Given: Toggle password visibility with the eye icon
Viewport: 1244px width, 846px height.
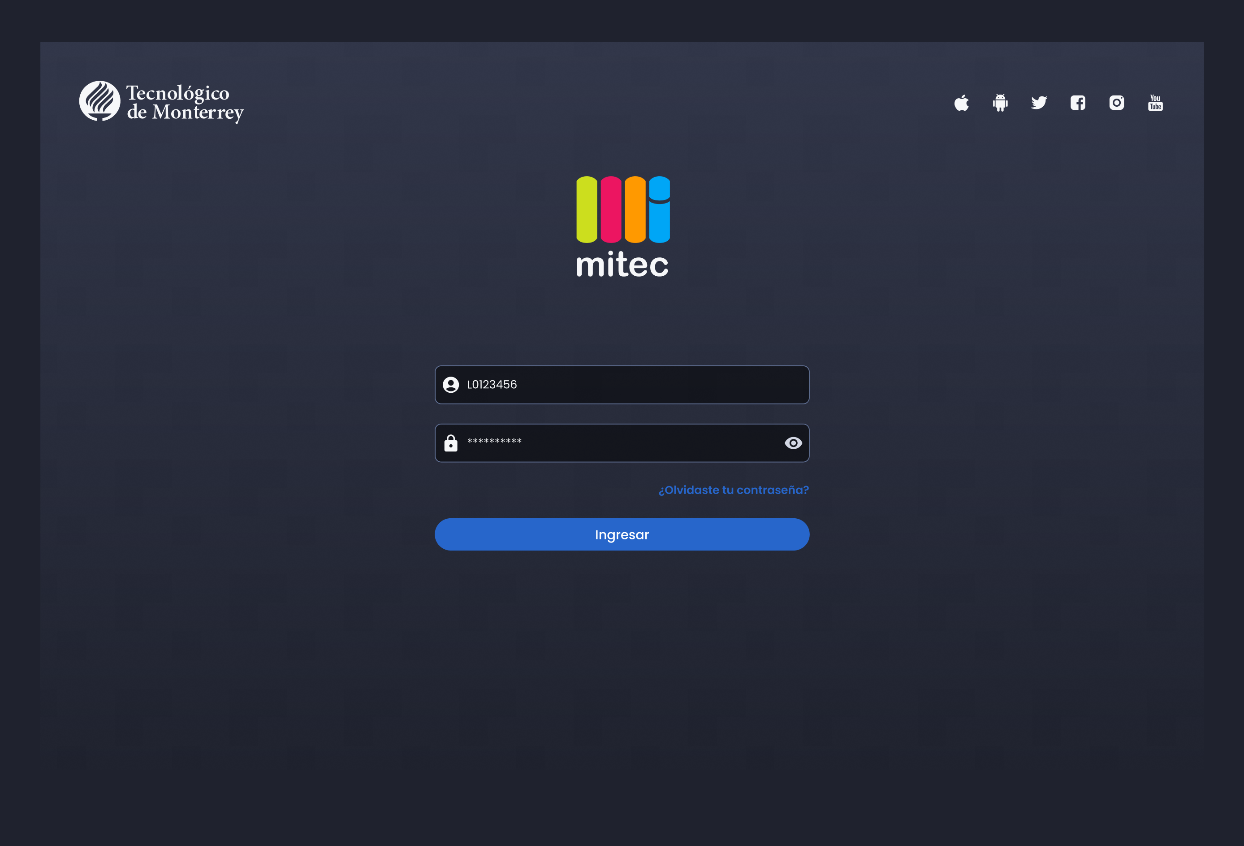Looking at the screenshot, I should click(793, 443).
